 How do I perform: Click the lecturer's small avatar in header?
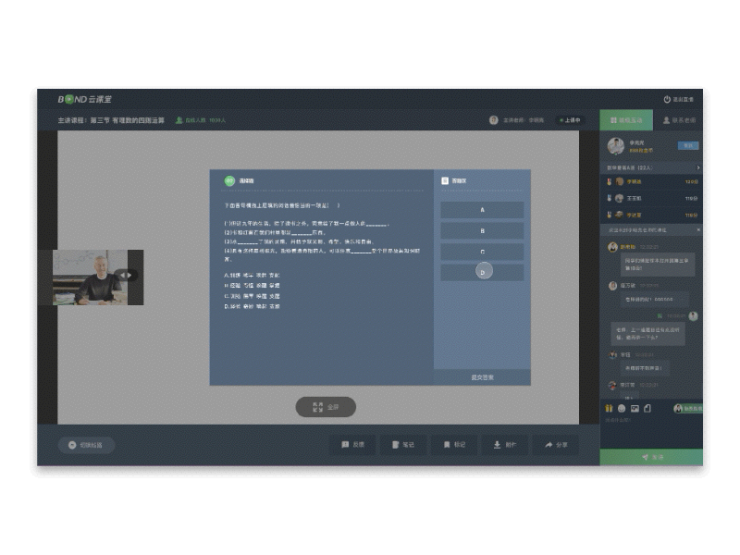(494, 120)
